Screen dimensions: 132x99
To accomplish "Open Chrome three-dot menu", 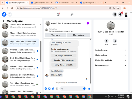I will pos(129,8).
